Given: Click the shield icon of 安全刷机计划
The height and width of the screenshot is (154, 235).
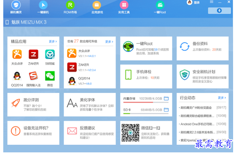Looking at the screenshot, I should (x=185, y=74).
